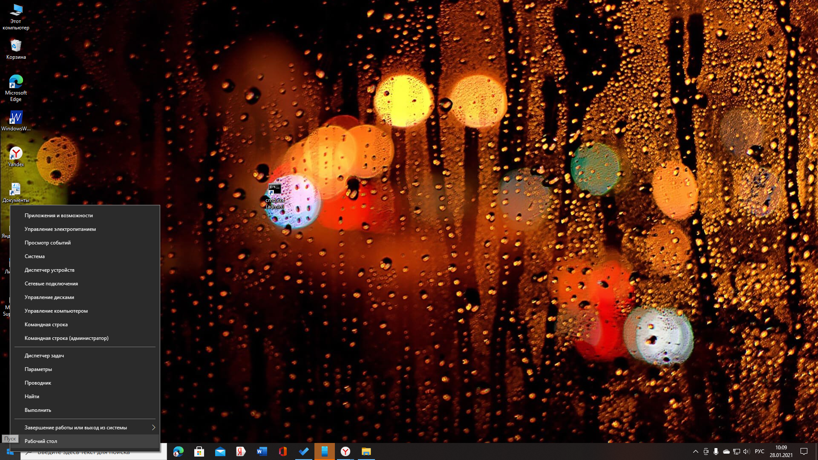Select the Yandex desktop shortcut
This screenshot has width=818, height=460.
click(16, 157)
